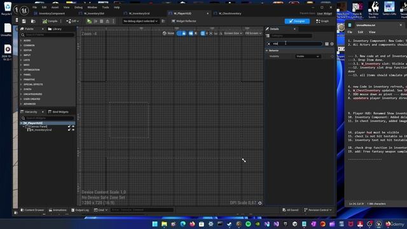Screen dimensions: 407x229
Task: Switch to Graph mode
Action: click(322, 21)
